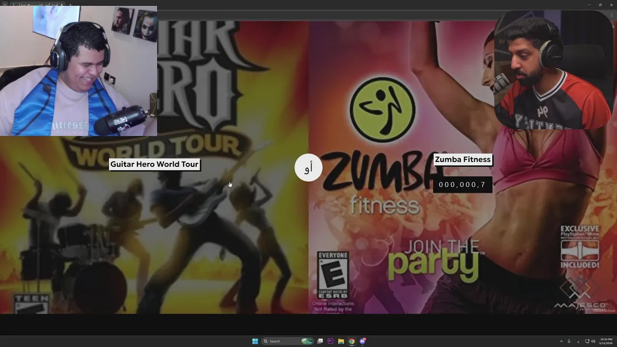The image size is (617, 347).
Task: Open Discord from the taskbar
Action: click(362, 341)
